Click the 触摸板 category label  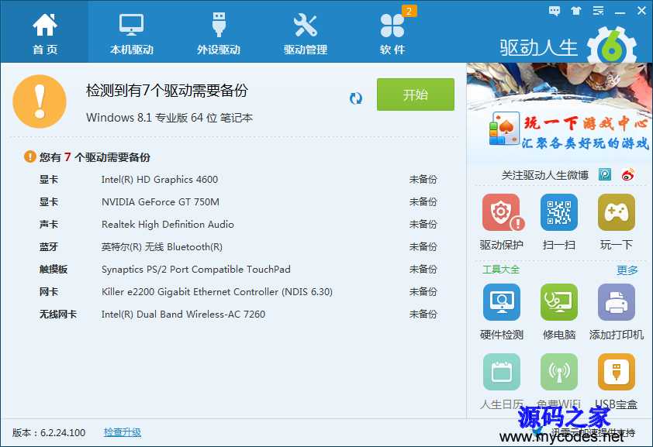pos(54,270)
